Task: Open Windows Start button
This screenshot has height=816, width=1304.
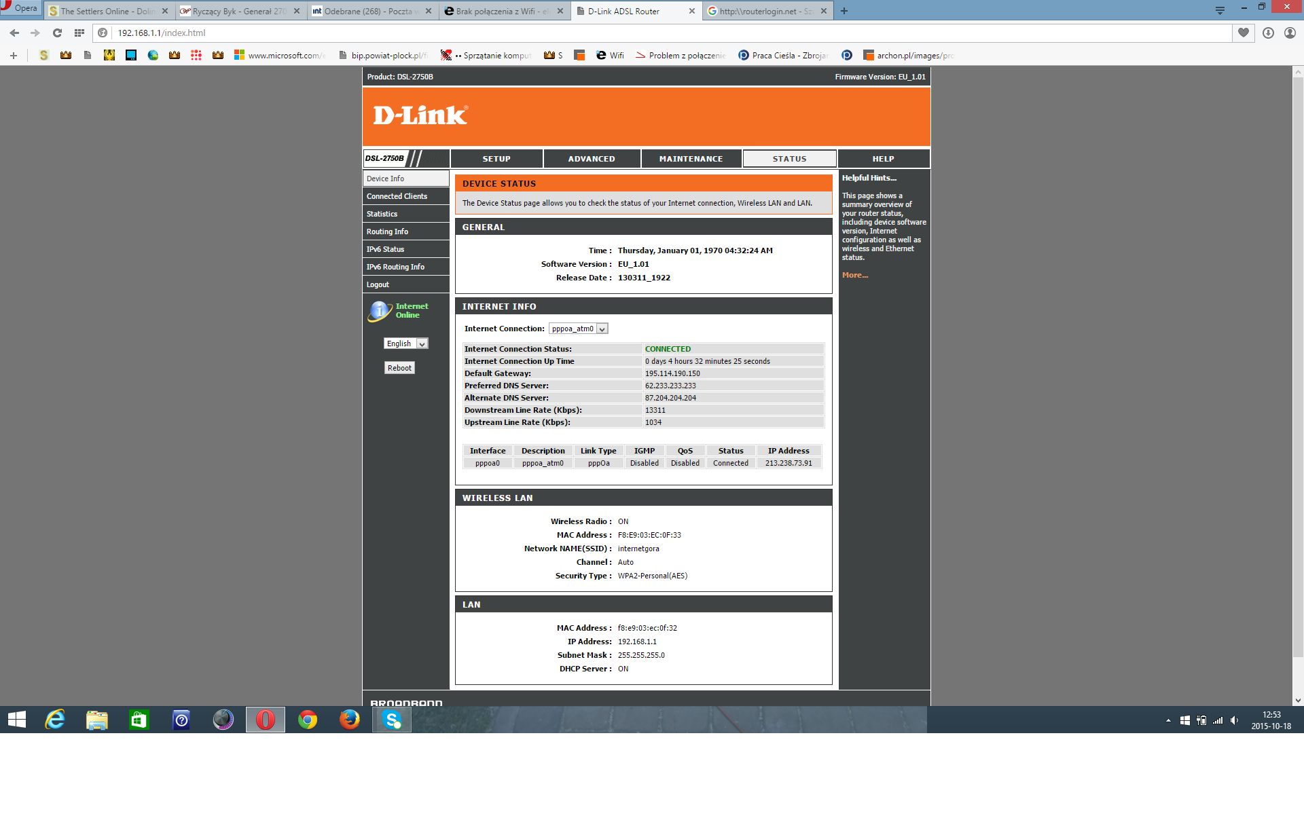Action: [x=17, y=720]
